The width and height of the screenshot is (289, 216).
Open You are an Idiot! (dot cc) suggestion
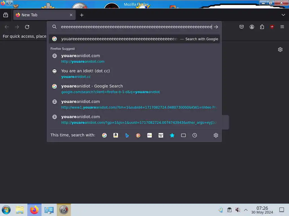click(134, 74)
